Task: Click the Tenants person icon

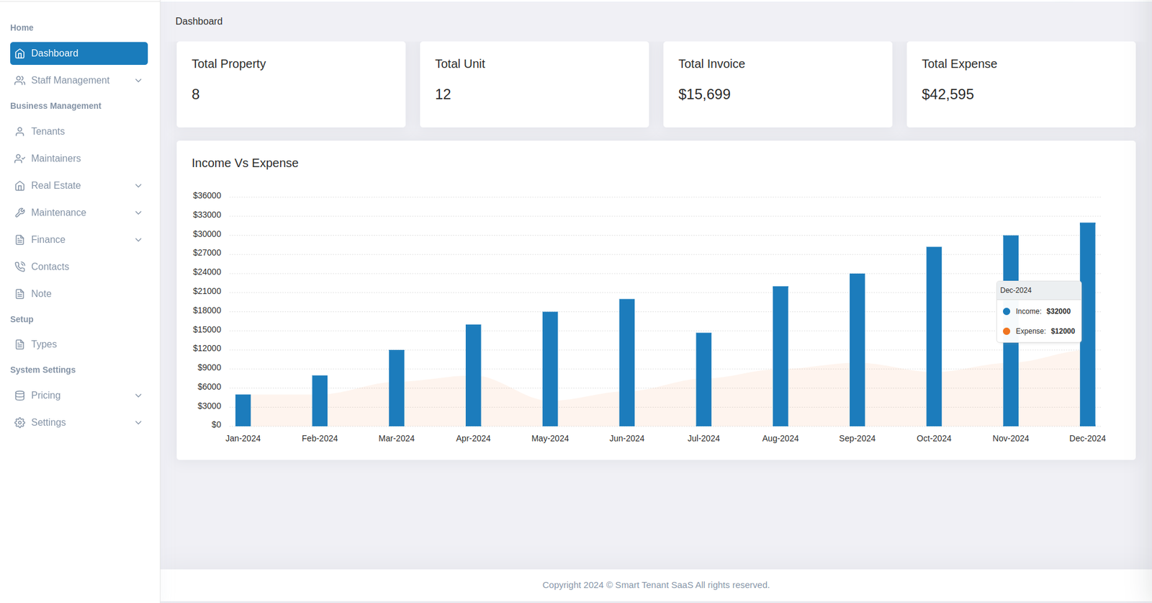Action: click(x=20, y=132)
